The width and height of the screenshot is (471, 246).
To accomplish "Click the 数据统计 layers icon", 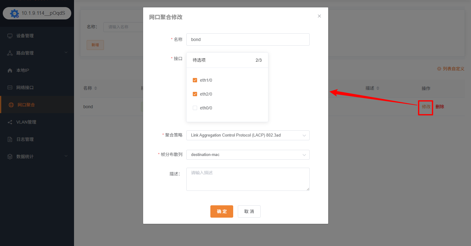I will (10, 156).
